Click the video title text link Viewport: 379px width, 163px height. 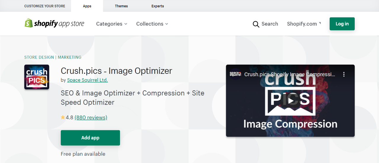[x=290, y=74]
